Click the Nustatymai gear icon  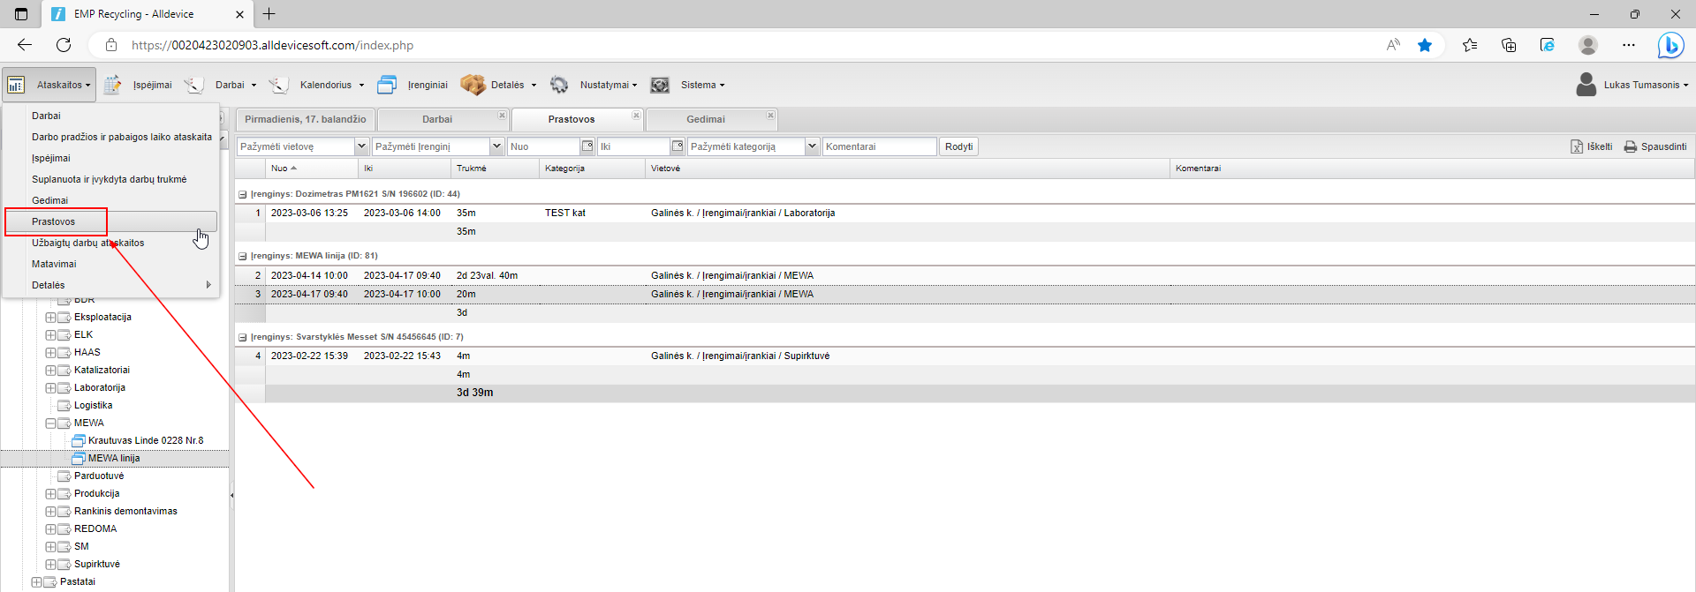(x=559, y=85)
